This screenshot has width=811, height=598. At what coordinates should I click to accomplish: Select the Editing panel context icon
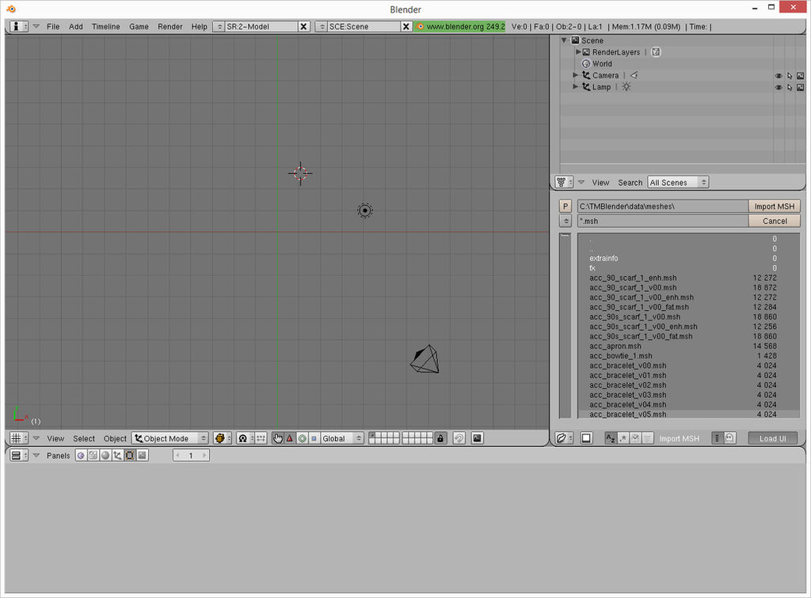(x=131, y=455)
